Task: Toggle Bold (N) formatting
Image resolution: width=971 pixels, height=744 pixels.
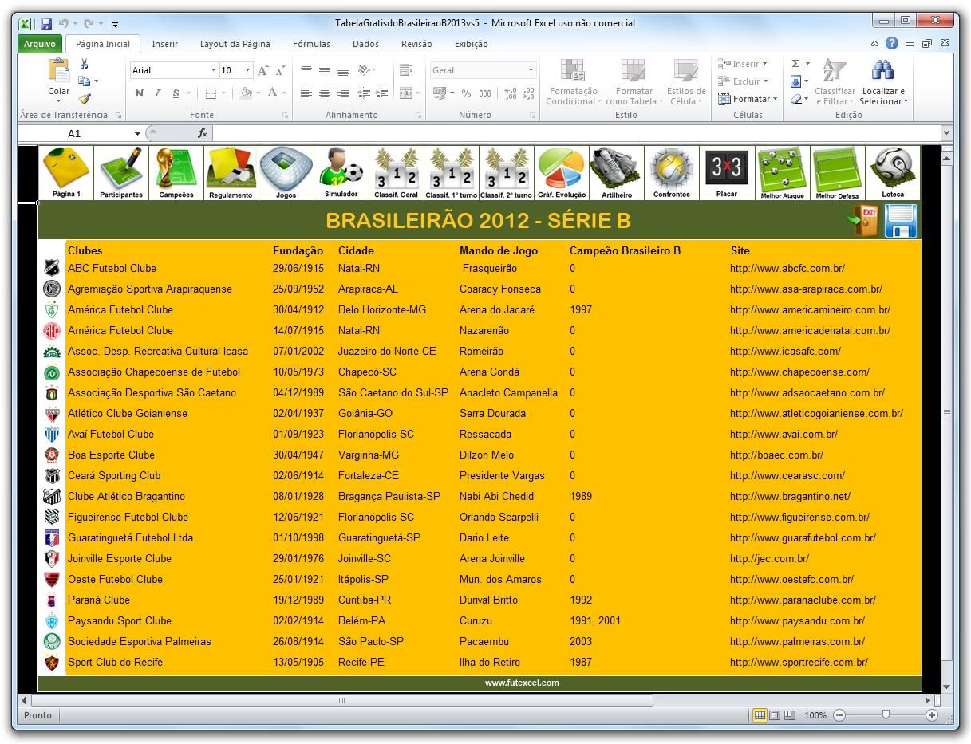Action: 140,93
